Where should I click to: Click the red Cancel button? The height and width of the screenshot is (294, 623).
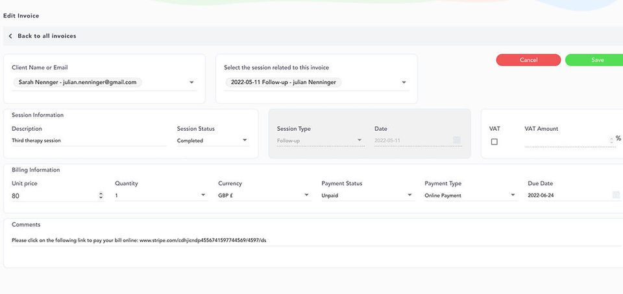click(x=528, y=60)
